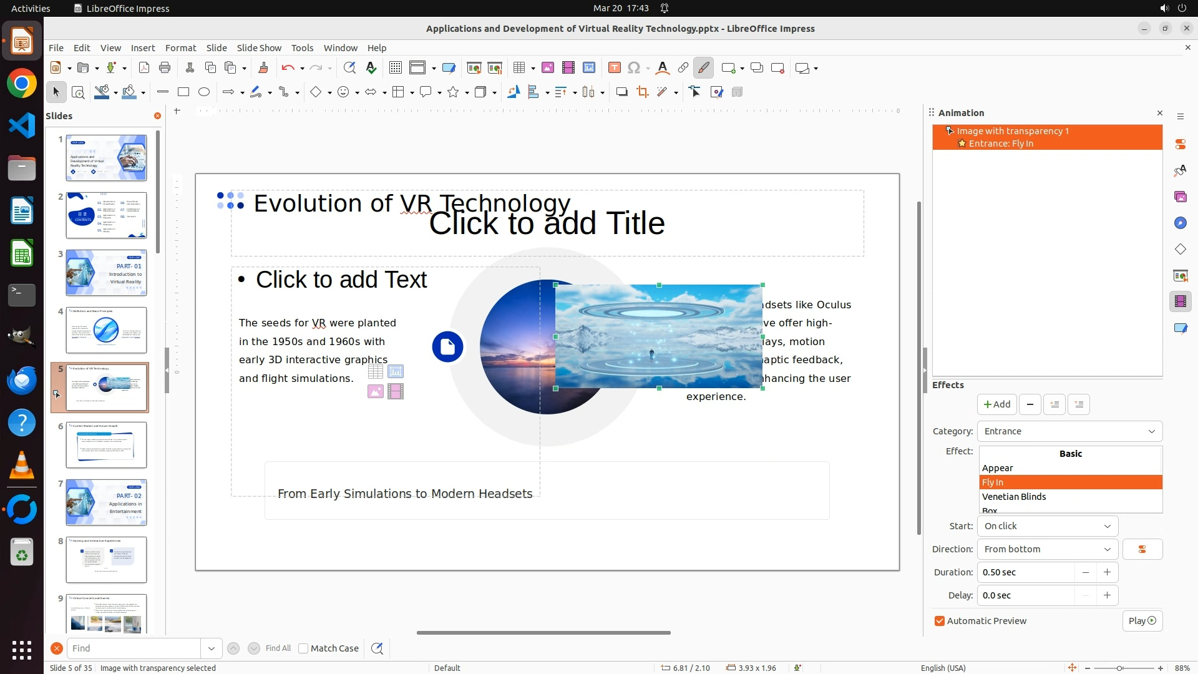Screen dimensions: 1198x674
Task: Open Thunderbird from the Ubuntu dock
Action: 22,380
